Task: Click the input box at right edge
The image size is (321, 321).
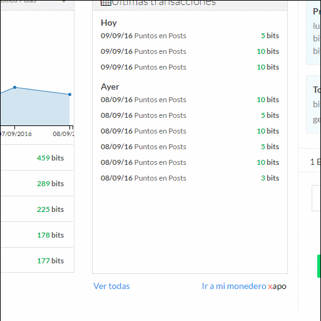Action: coord(316,198)
